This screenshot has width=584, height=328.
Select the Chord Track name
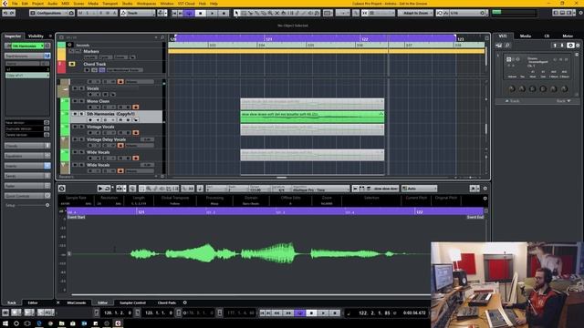pyautogui.click(x=95, y=64)
